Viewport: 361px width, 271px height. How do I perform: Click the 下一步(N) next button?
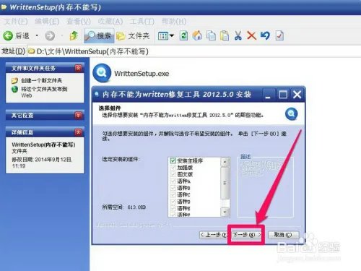[x=246, y=235]
